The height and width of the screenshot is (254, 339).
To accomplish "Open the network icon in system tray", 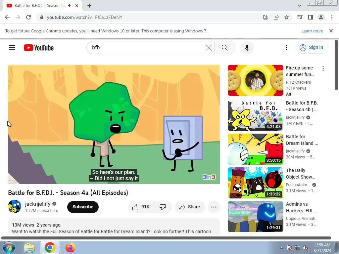I will pos(298,248).
